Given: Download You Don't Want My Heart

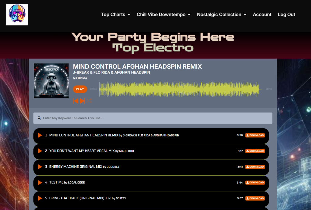Looking at the screenshot, I should tap(255, 151).
